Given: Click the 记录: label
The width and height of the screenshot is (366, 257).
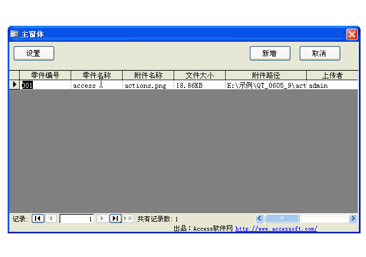Looking at the screenshot, I should coord(20,219).
